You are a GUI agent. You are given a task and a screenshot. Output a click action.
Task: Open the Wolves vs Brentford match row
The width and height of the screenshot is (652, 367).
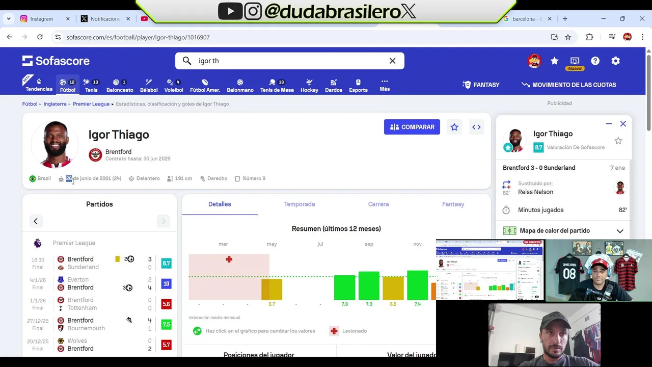(x=99, y=345)
